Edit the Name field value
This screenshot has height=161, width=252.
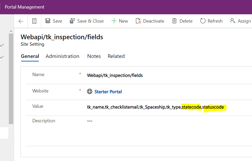coord(115,76)
